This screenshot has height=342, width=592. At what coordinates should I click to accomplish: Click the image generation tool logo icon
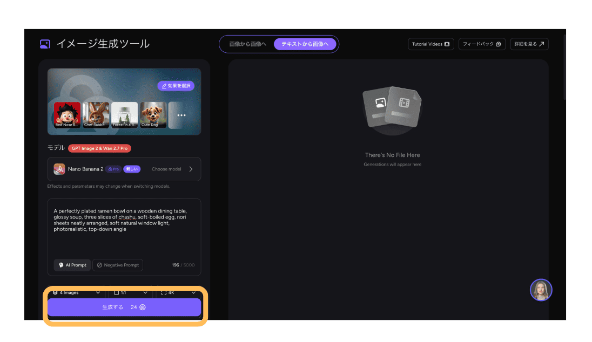[45, 44]
